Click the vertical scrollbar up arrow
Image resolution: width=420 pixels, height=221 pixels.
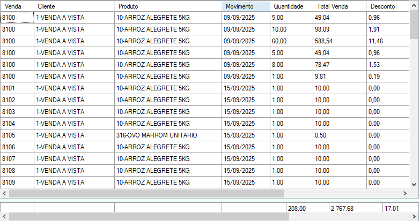414,5
